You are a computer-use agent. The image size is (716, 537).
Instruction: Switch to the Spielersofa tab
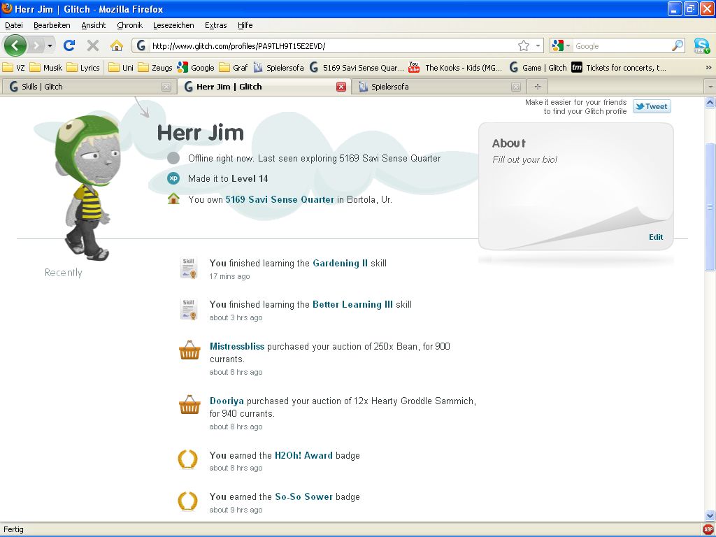(x=434, y=87)
